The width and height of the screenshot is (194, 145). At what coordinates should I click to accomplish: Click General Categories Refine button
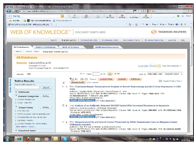click(x=46, y=96)
